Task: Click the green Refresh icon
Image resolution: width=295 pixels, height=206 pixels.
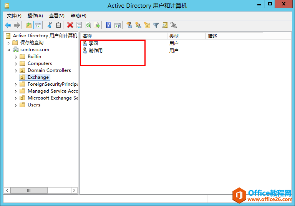Action: pyautogui.click(x=88, y=25)
